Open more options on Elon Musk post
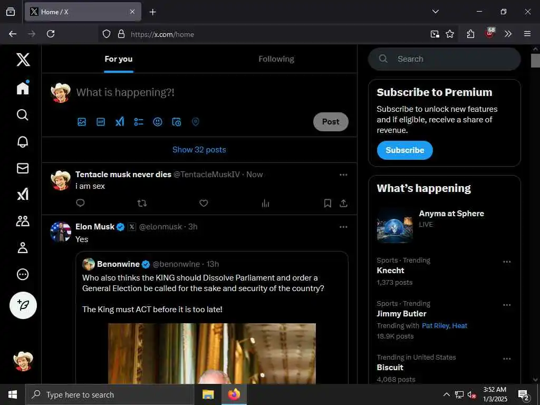 point(343,227)
